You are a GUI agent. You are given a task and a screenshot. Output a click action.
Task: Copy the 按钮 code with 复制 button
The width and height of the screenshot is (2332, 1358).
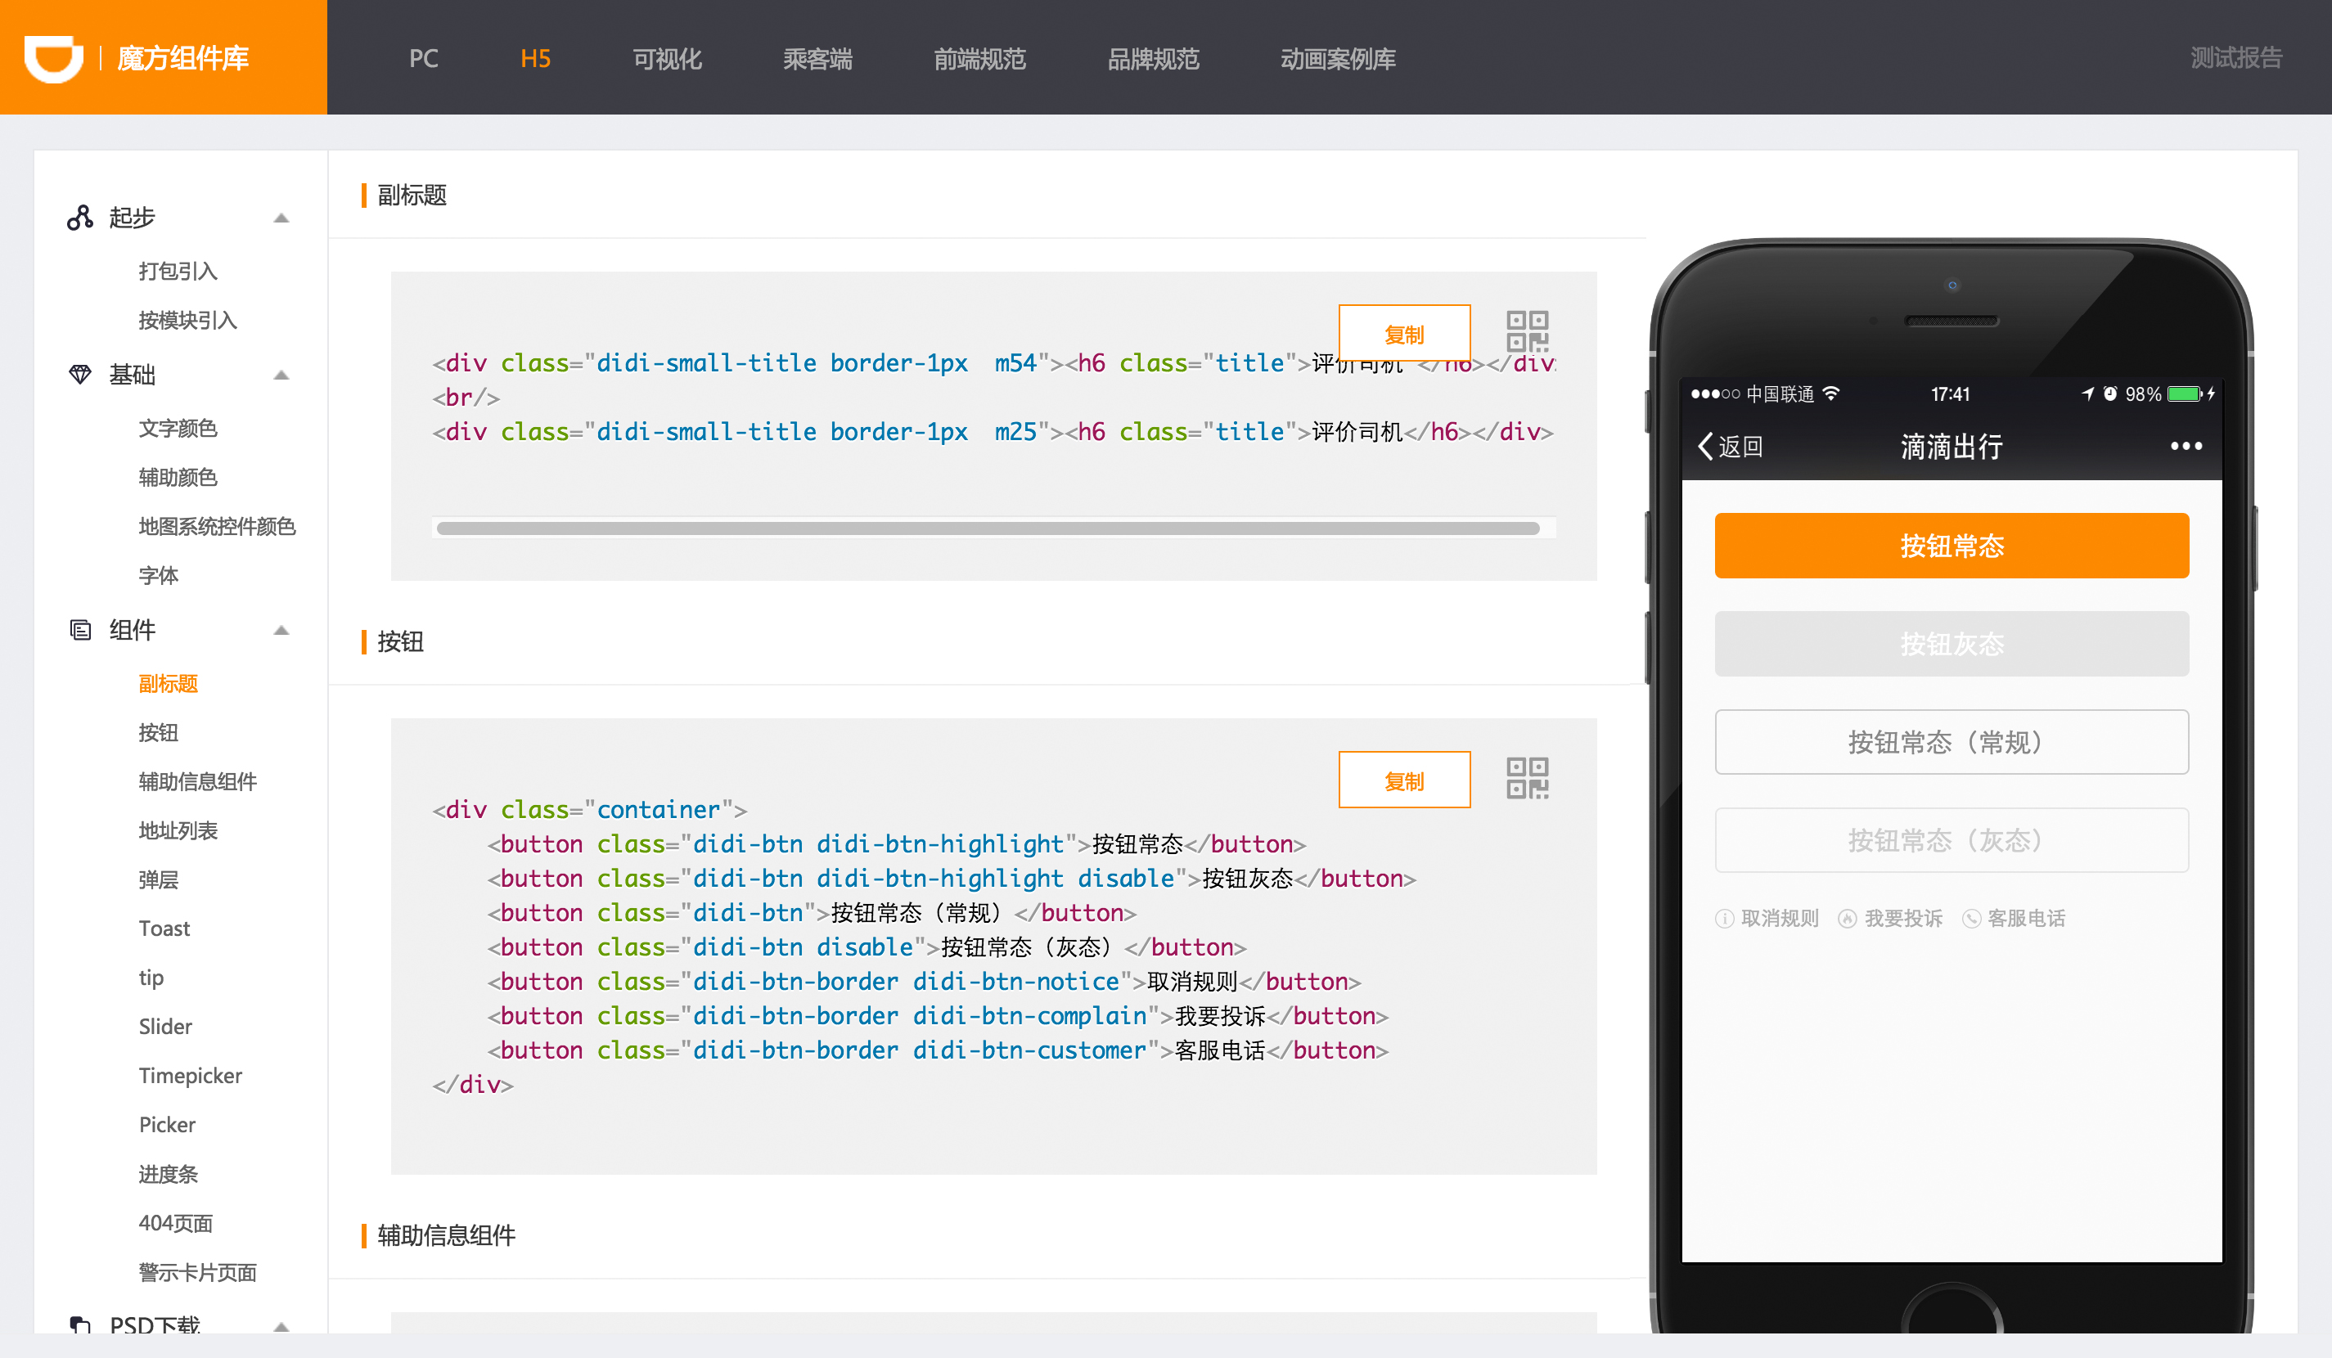pyautogui.click(x=1403, y=780)
